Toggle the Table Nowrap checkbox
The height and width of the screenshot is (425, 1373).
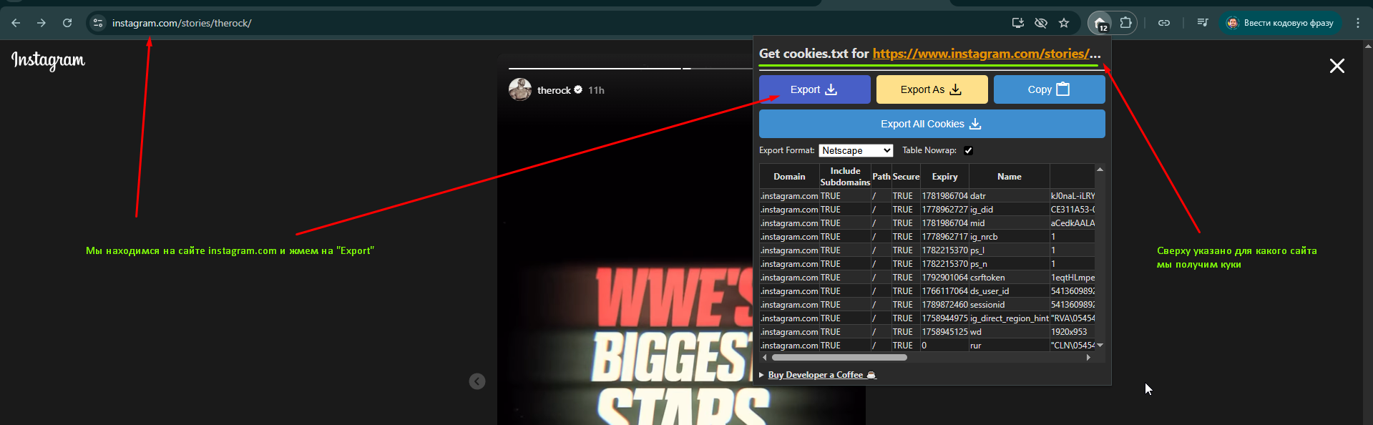click(968, 150)
